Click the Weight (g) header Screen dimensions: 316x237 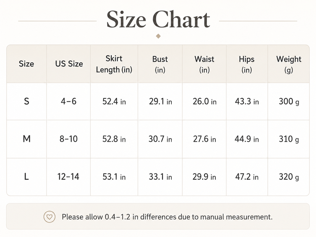(x=288, y=64)
